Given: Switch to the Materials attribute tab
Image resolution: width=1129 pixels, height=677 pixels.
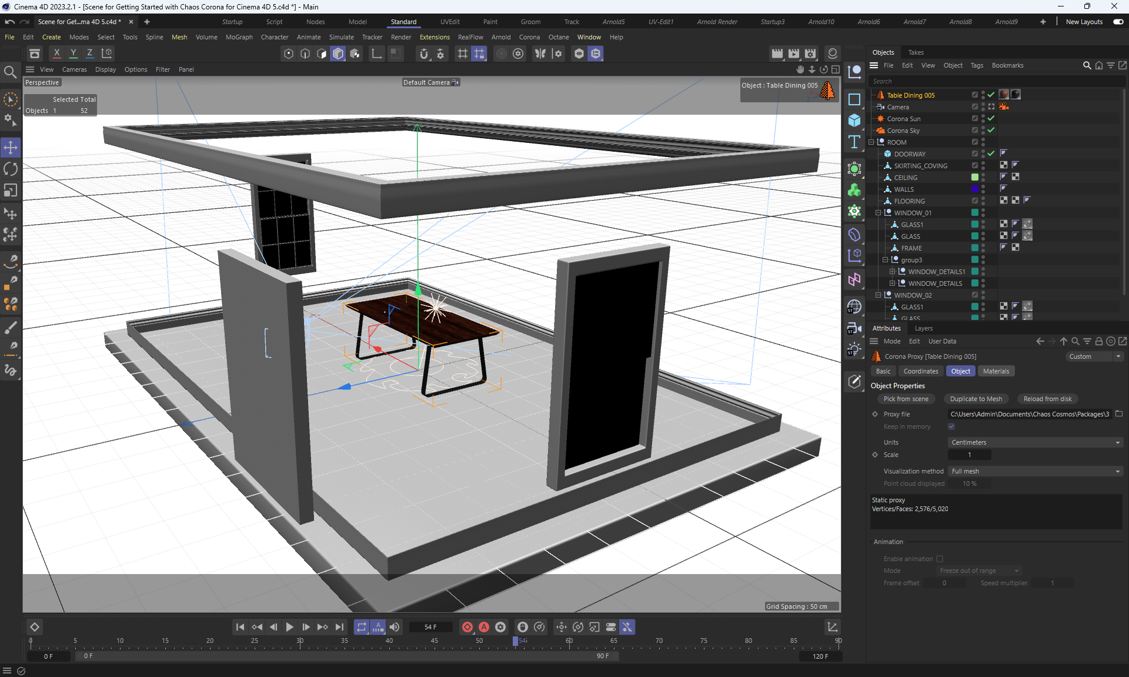Looking at the screenshot, I should coord(996,371).
